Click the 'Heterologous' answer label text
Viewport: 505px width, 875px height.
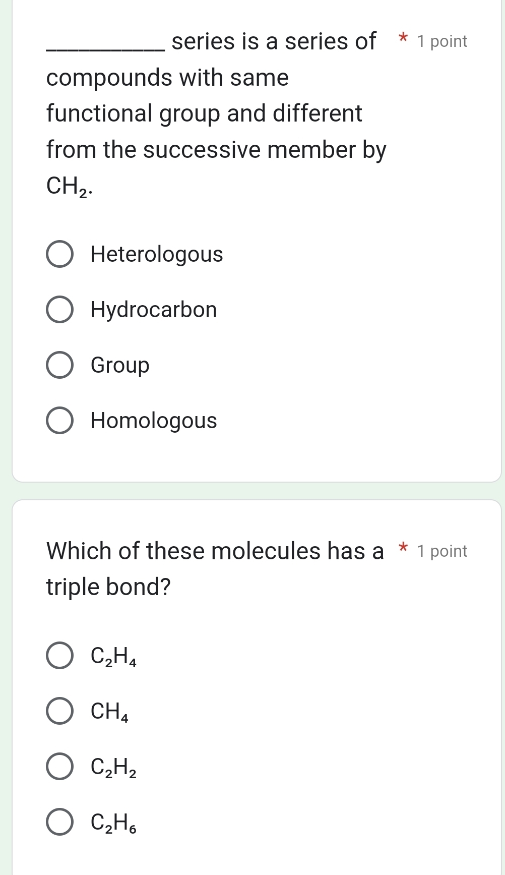[157, 254]
